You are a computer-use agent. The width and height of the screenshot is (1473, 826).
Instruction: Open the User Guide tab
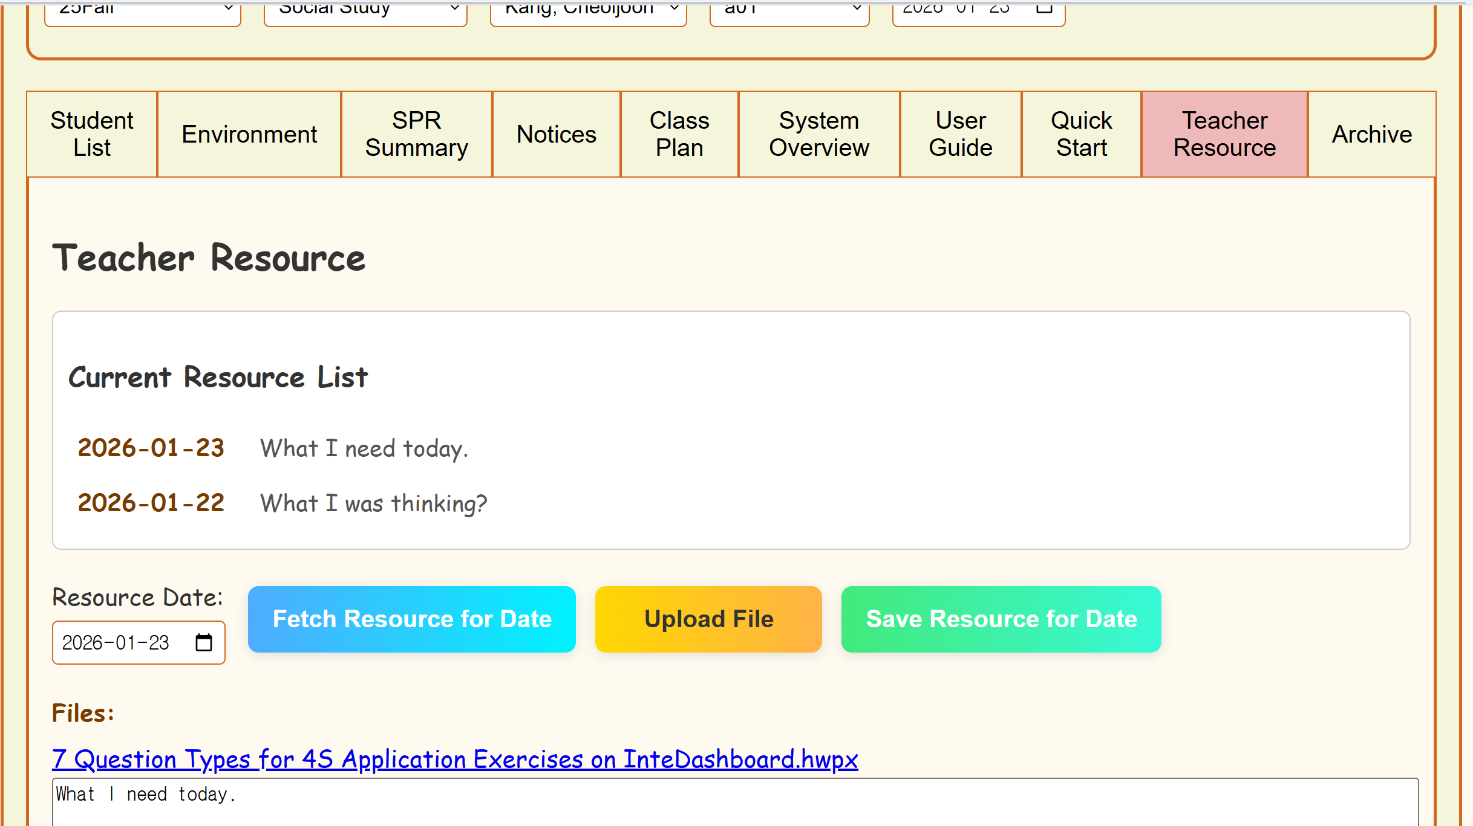pyautogui.click(x=961, y=134)
